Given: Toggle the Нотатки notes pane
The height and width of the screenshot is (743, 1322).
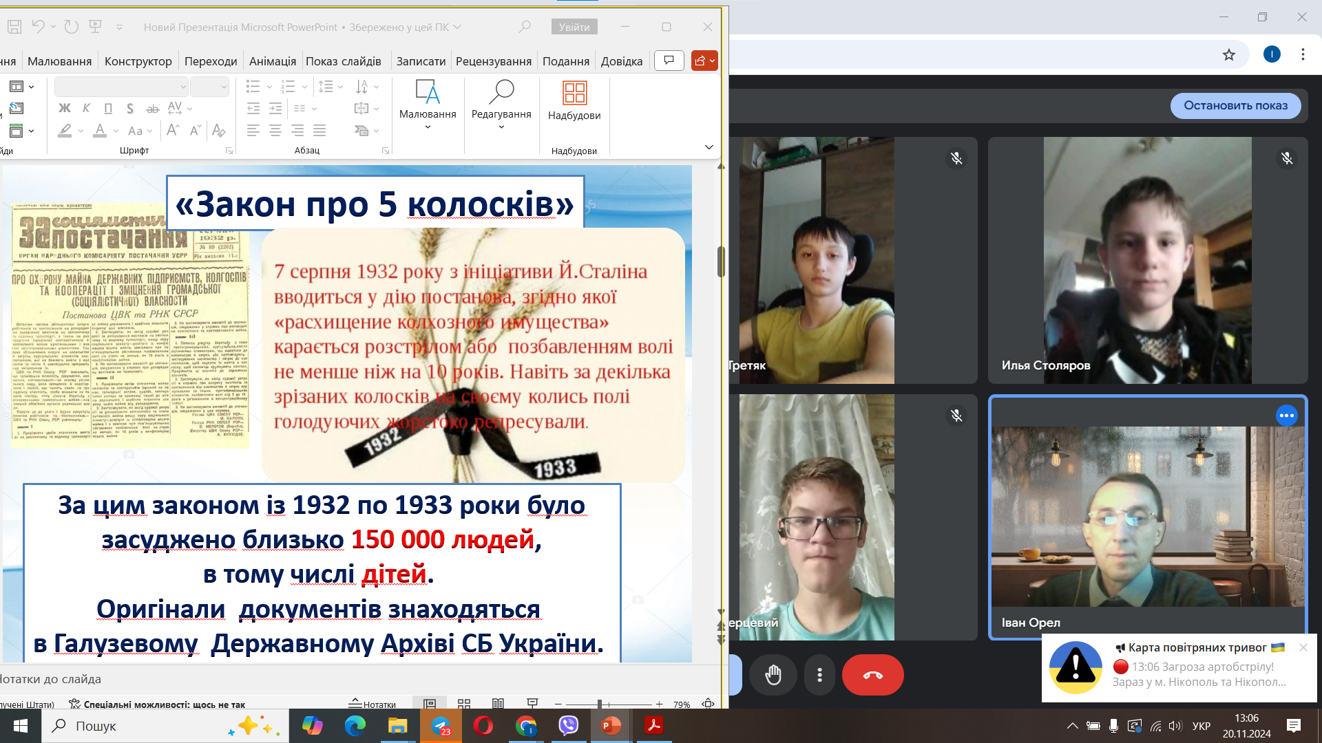Looking at the screenshot, I should click(373, 704).
